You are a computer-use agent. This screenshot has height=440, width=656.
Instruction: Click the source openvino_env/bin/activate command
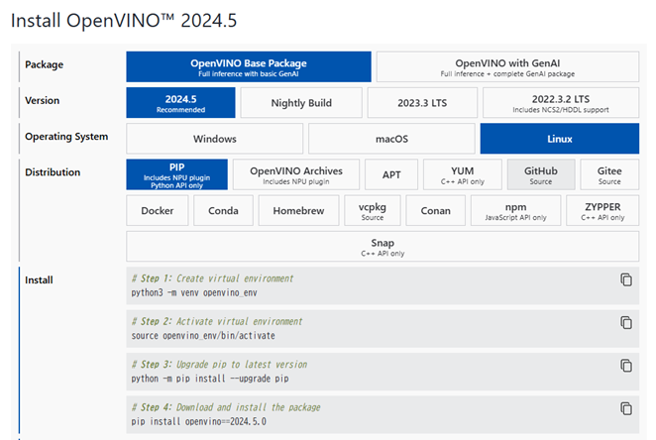(203, 336)
